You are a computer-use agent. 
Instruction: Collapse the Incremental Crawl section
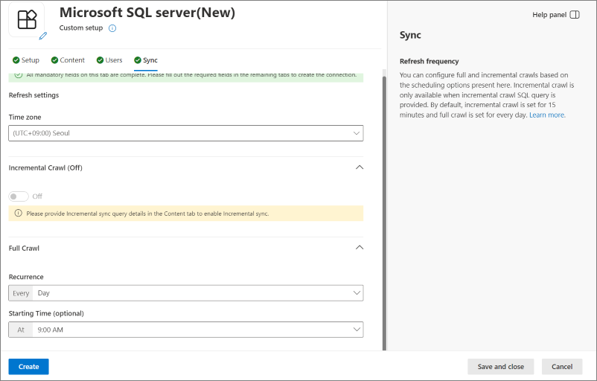click(x=359, y=167)
